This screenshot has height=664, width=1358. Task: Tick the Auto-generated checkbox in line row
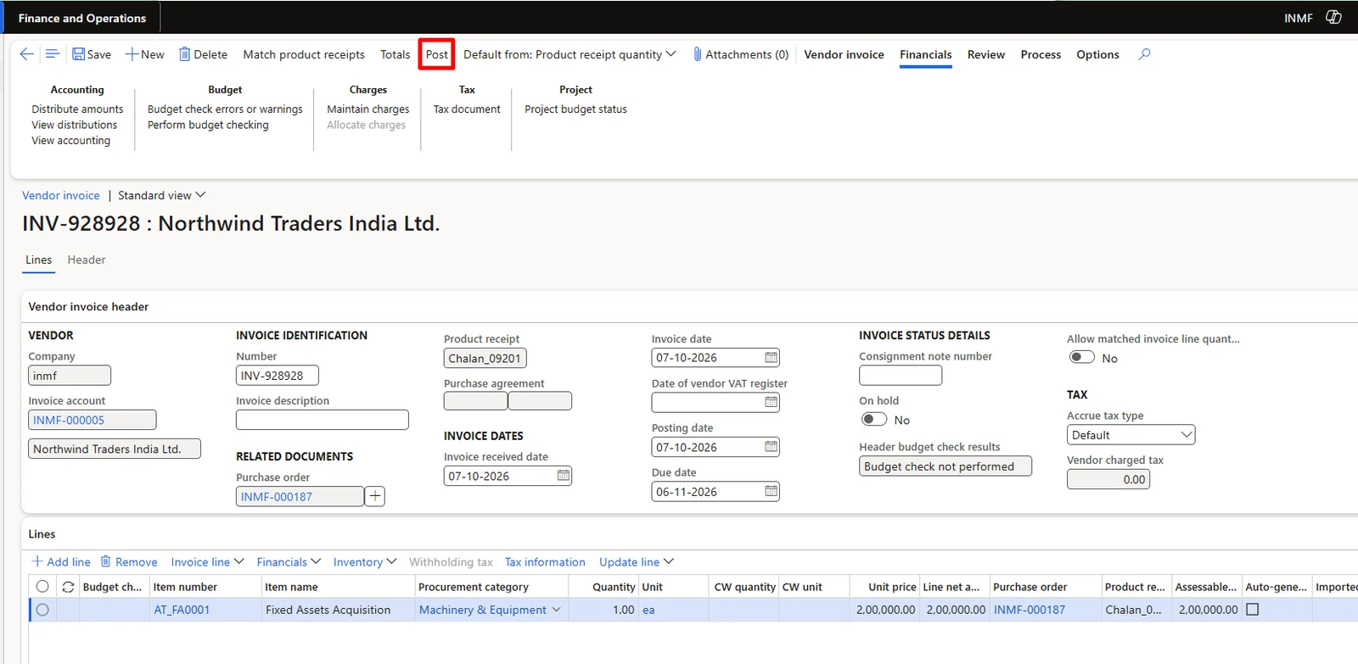(x=1253, y=610)
